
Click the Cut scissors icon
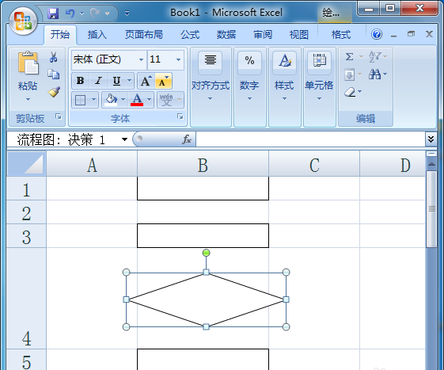coord(53,57)
